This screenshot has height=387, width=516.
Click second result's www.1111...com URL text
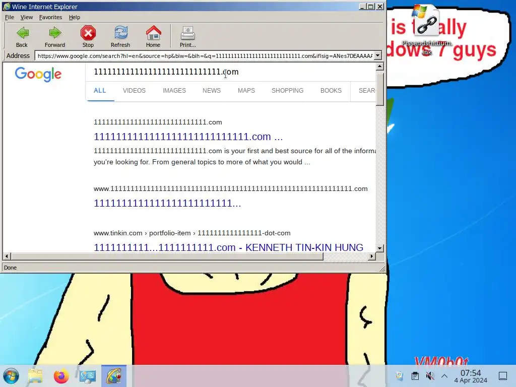(230, 188)
